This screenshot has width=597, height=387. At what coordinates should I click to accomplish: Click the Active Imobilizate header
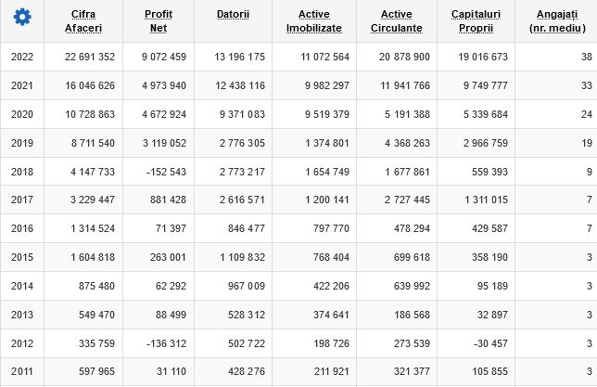coord(314,21)
